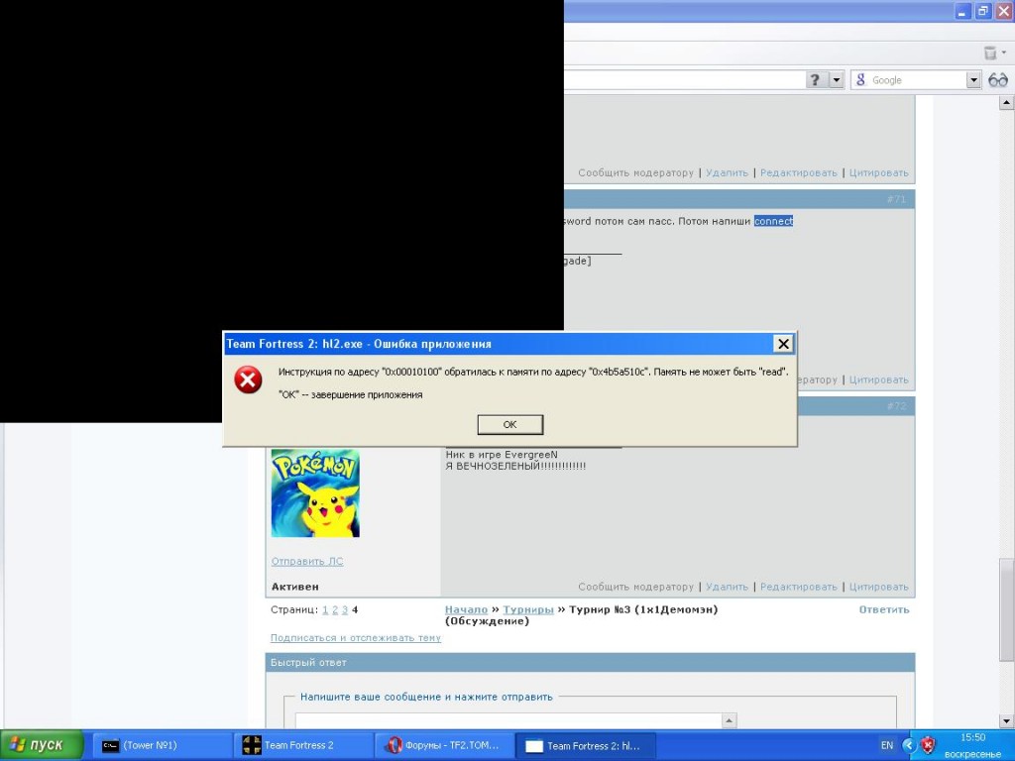This screenshot has width=1015, height=761.
Task: Click Редактировать in post #72
Action: click(798, 587)
